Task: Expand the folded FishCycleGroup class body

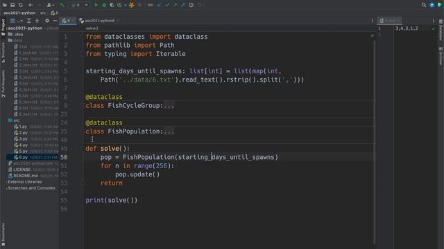Action: 169,106
